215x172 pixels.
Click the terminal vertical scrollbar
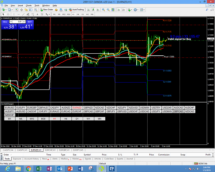(213, 155)
